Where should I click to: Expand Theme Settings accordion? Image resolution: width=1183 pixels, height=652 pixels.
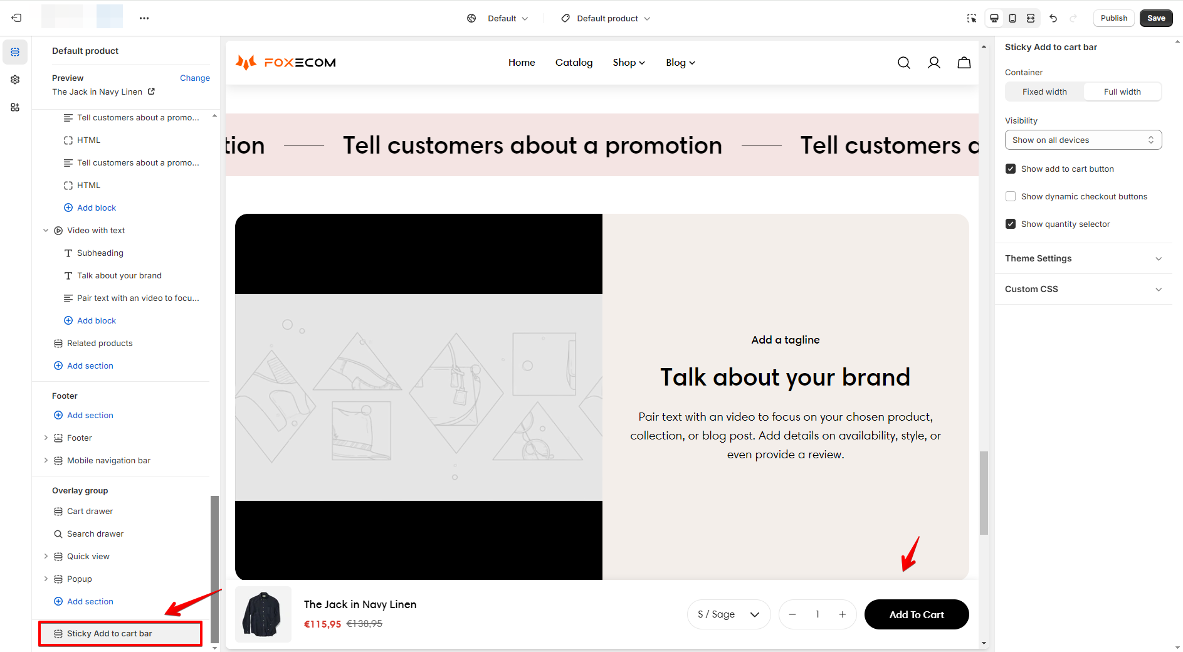click(x=1083, y=258)
